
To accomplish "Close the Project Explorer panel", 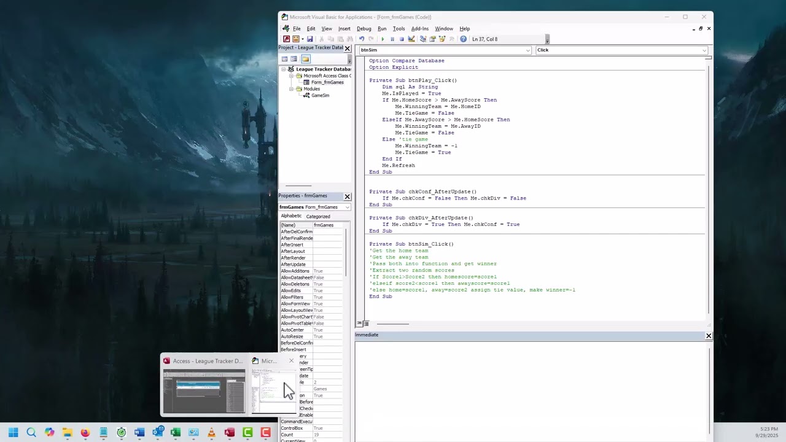I will pyautogui.click(x=347, y=48).
